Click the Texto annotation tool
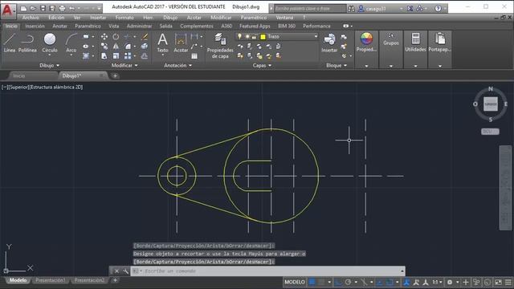 coord(162,43)
